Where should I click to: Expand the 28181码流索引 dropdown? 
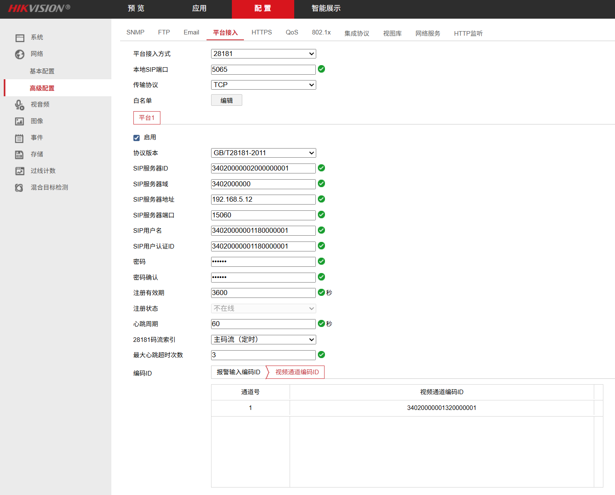pos(263,340)
